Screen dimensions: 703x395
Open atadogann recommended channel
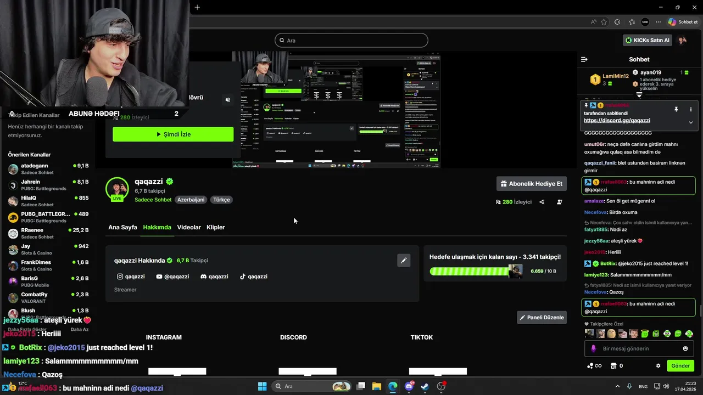48,168
